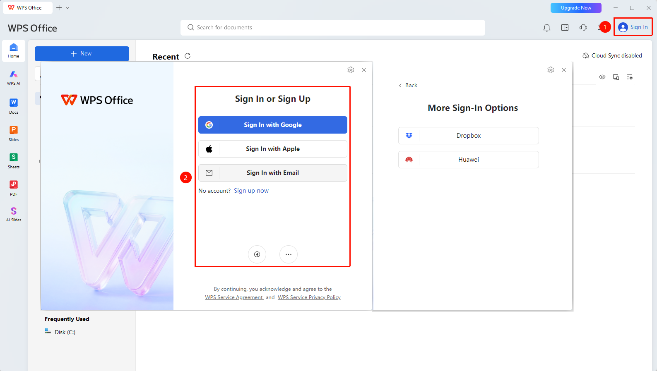The width and height of the screenshot is (657, 371).
Task: Toggle the eye visibility icon
Action: tap(602, 77)
